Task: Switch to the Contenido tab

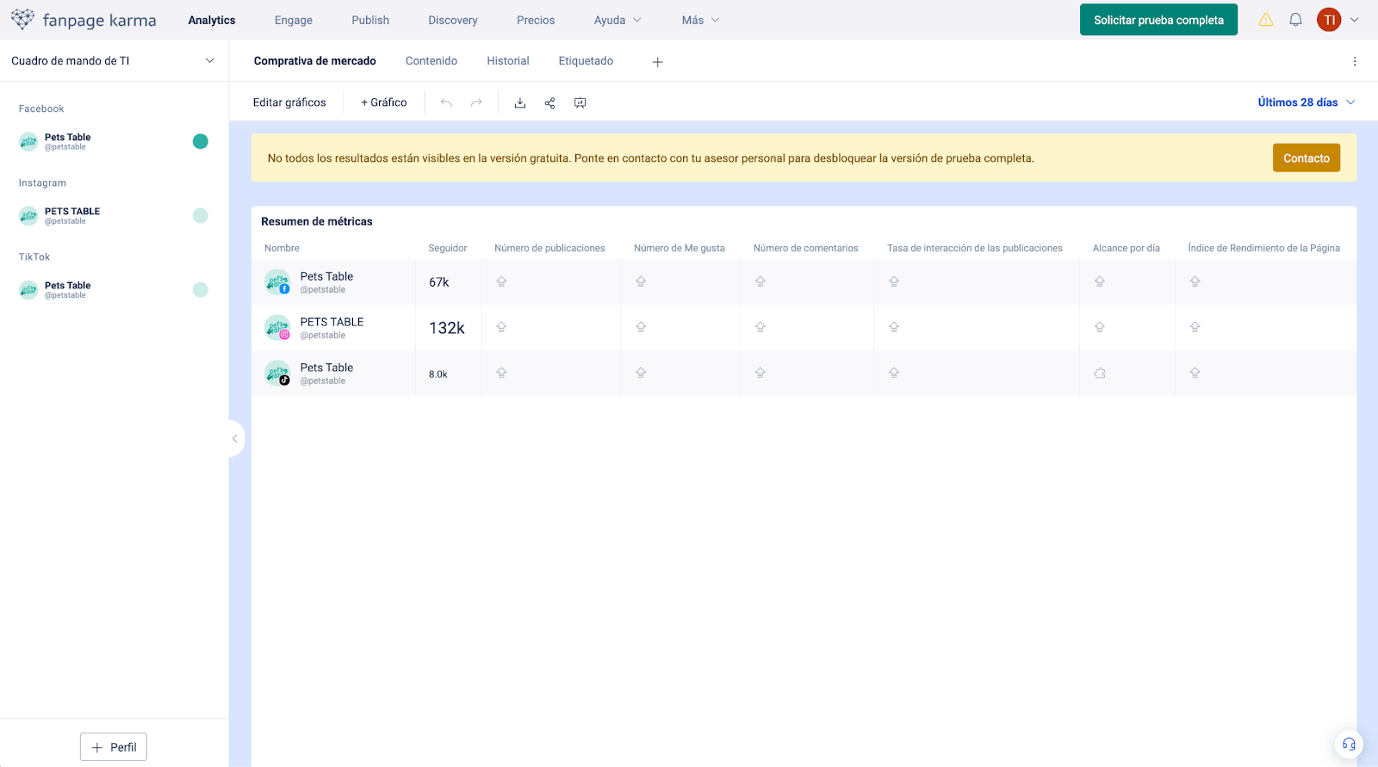Action: tap(431, 61)
